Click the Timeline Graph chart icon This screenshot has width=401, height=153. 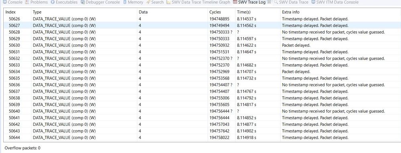coord(169,2)
